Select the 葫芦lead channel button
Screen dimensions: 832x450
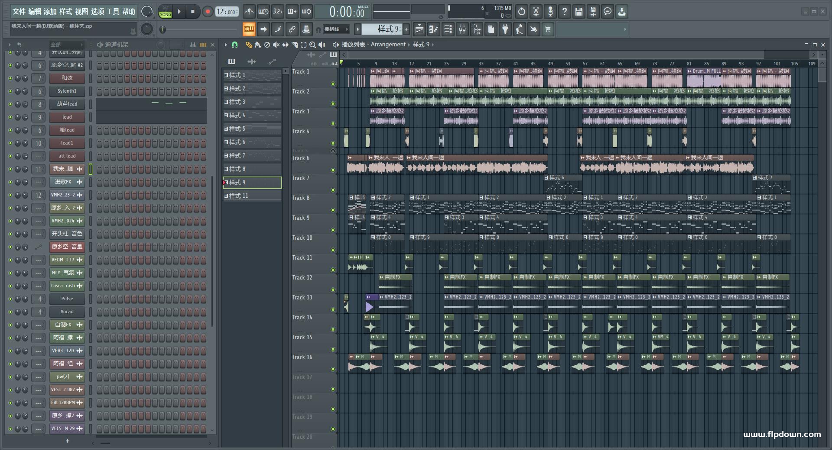67,104
